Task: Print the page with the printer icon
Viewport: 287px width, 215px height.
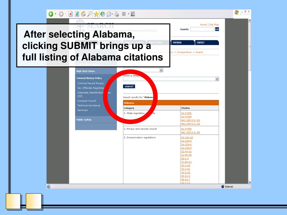Action: pos(117,14)
